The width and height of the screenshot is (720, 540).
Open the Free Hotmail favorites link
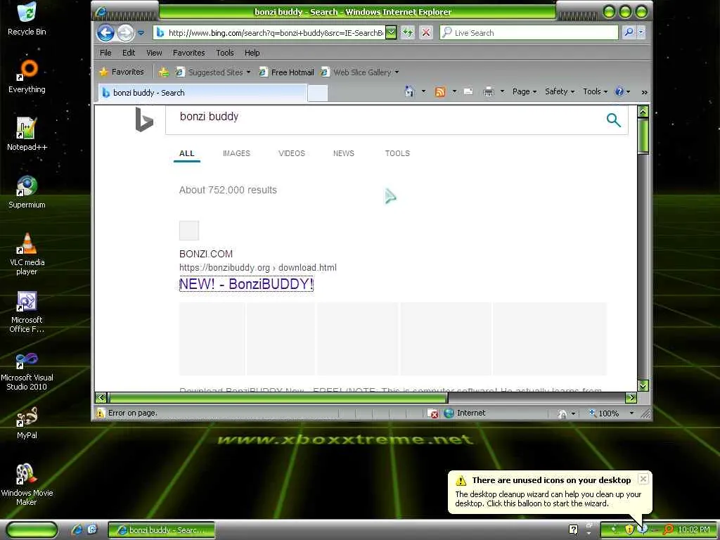coord(287,72)
